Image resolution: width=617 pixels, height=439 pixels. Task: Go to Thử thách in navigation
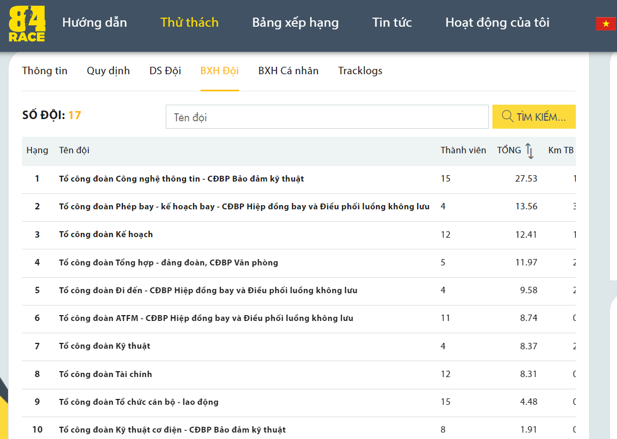tap(189, 22)
